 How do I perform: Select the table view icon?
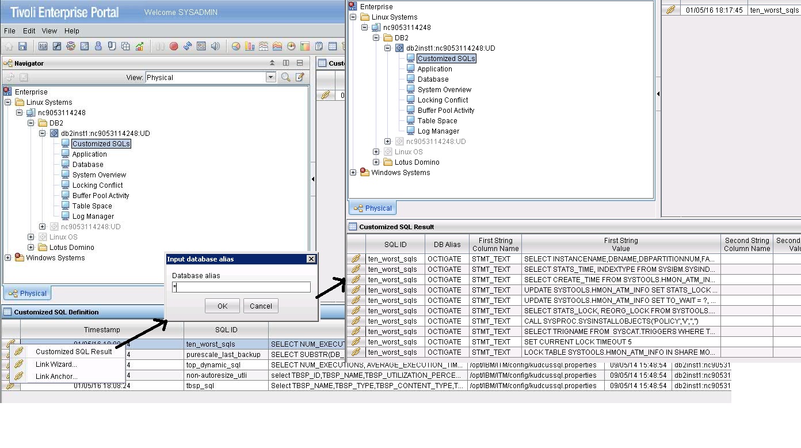(x=332, y=46)
